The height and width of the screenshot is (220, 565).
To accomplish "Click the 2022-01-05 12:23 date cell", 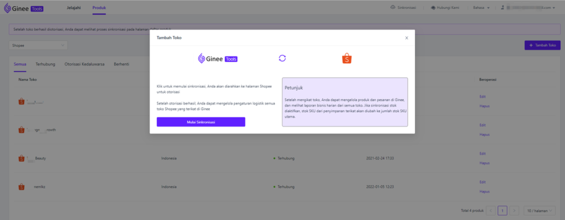I will click(380, 187).
